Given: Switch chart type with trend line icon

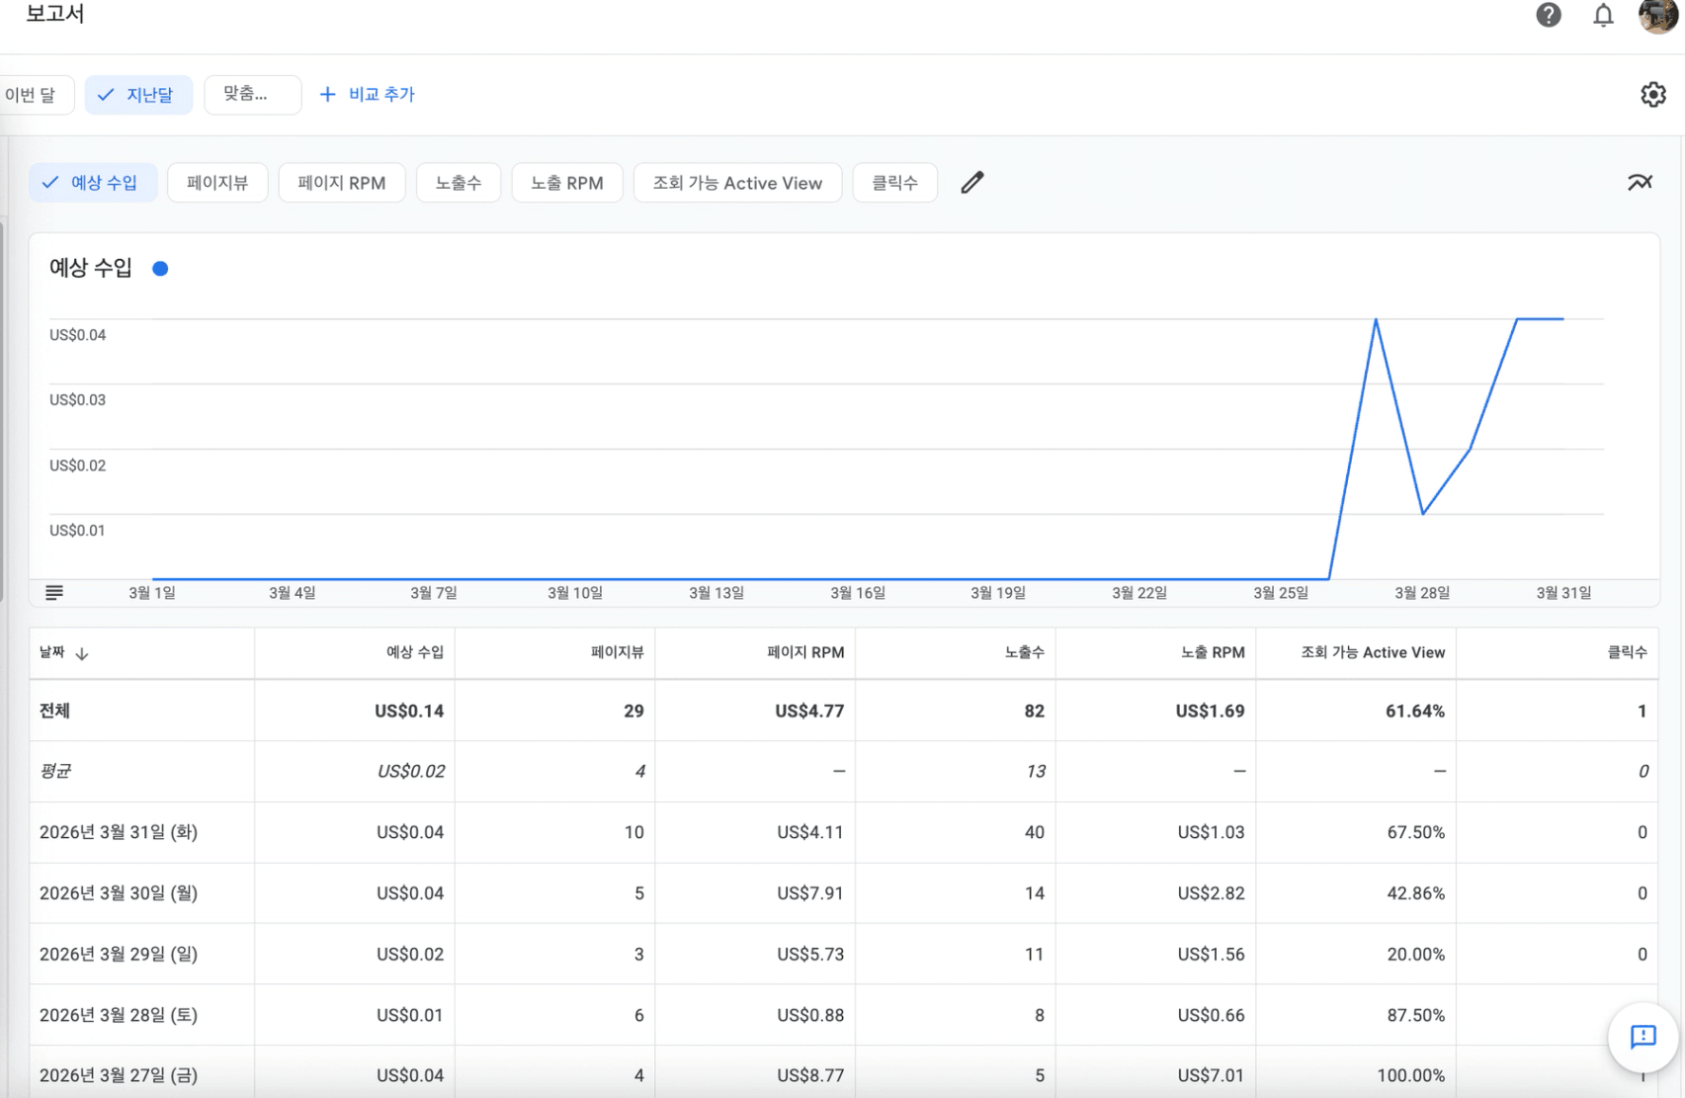Looking at the screenshot, I should 1640,183.
